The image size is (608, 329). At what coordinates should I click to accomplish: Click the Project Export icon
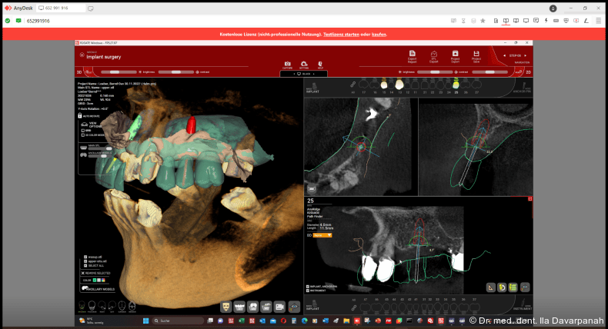click(x=456, y=55)
